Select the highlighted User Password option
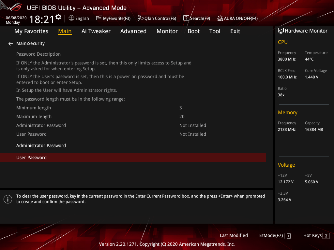 coord(133,158)
